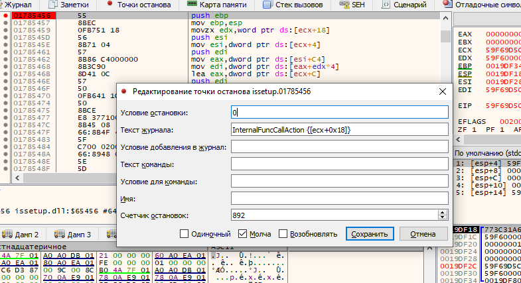Image resolution: width=521 pixels, height=283 pixels.
Task: Switch to Точки останова breakpoints tab
Action: coord(142,5)
